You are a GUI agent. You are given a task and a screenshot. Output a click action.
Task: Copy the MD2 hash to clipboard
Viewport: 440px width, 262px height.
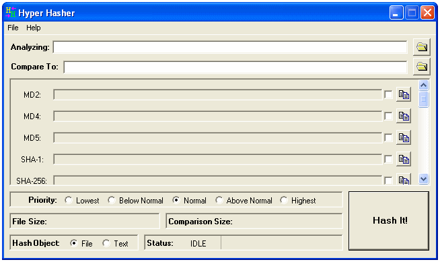pos(404,95)
